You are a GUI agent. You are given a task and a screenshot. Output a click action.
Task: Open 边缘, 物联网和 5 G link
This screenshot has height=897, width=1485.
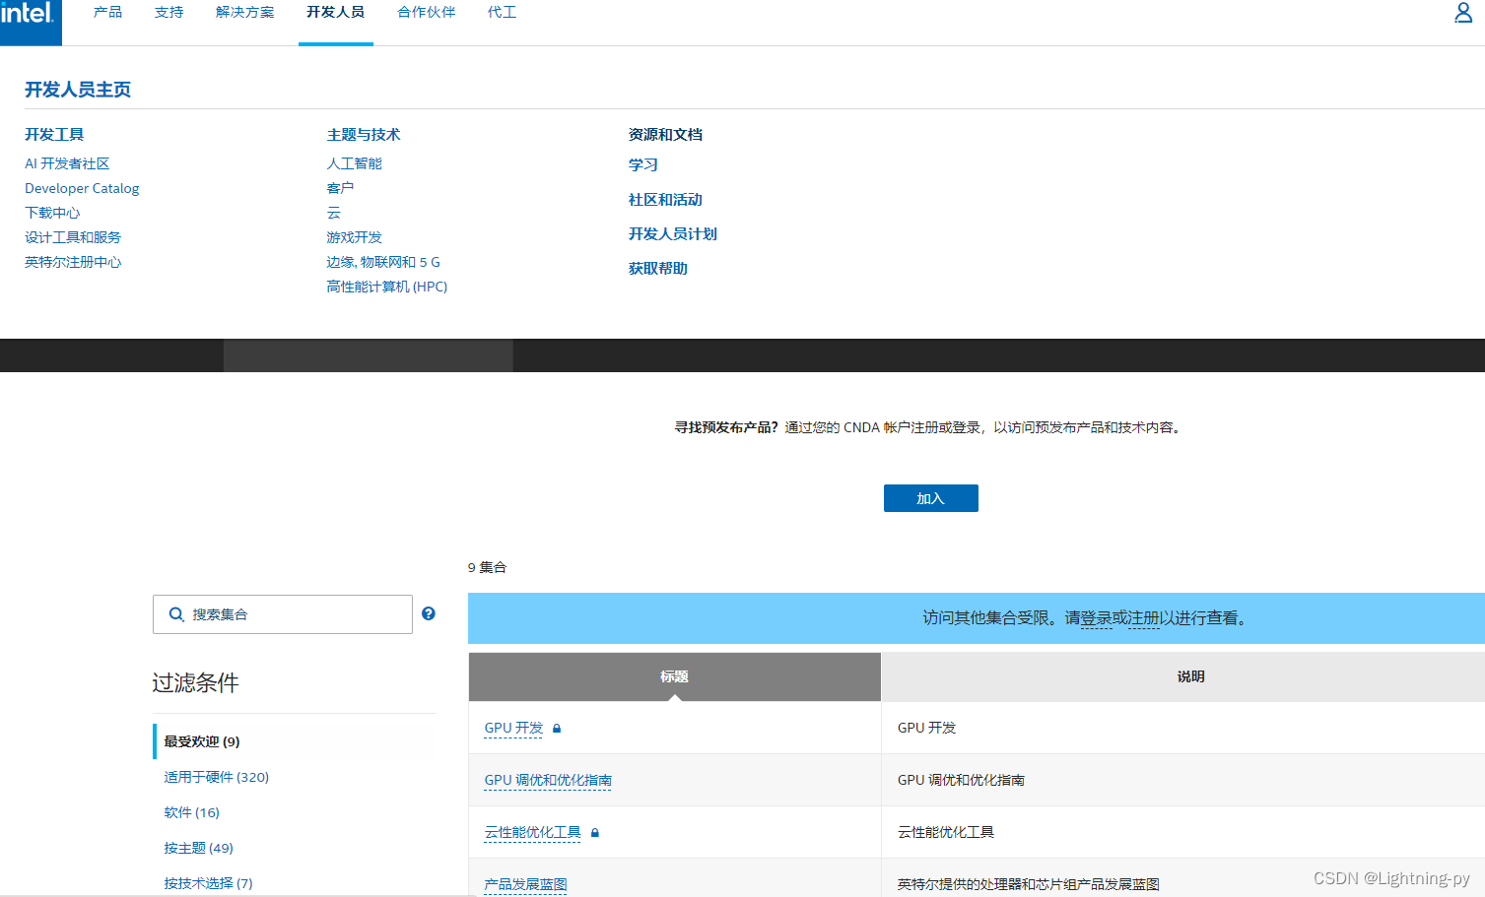click(x=383, y=262)
